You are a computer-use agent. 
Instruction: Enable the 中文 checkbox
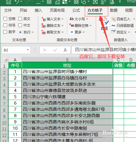tap(20, 25)
